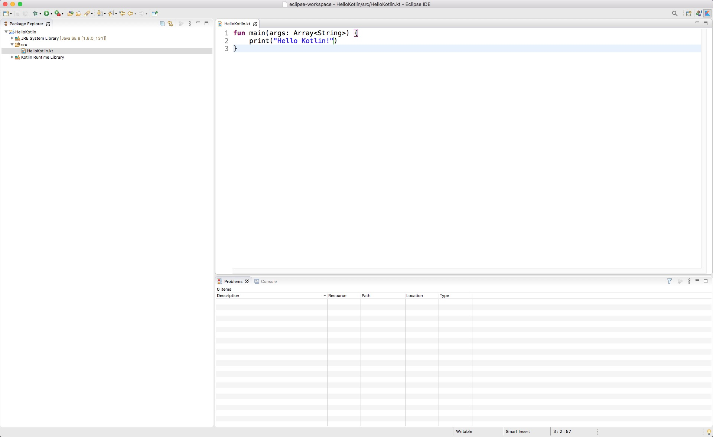Click the Open Task folder icon

click(x=78, y=13)
